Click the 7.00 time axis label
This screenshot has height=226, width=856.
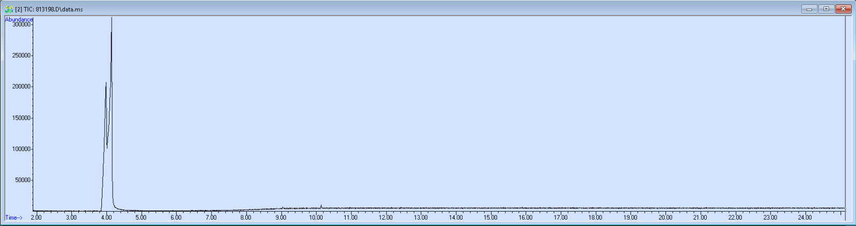tap(211, 217)
